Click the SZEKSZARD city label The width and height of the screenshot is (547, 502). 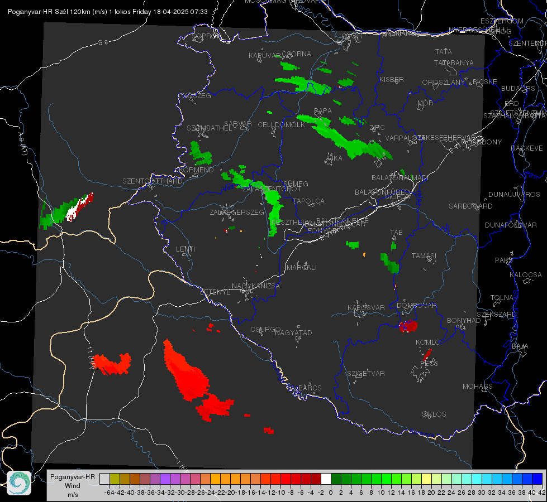(496, 314)
